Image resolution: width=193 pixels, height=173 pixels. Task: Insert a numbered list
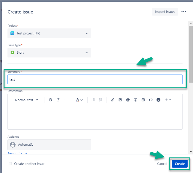[x=101, y=100]
